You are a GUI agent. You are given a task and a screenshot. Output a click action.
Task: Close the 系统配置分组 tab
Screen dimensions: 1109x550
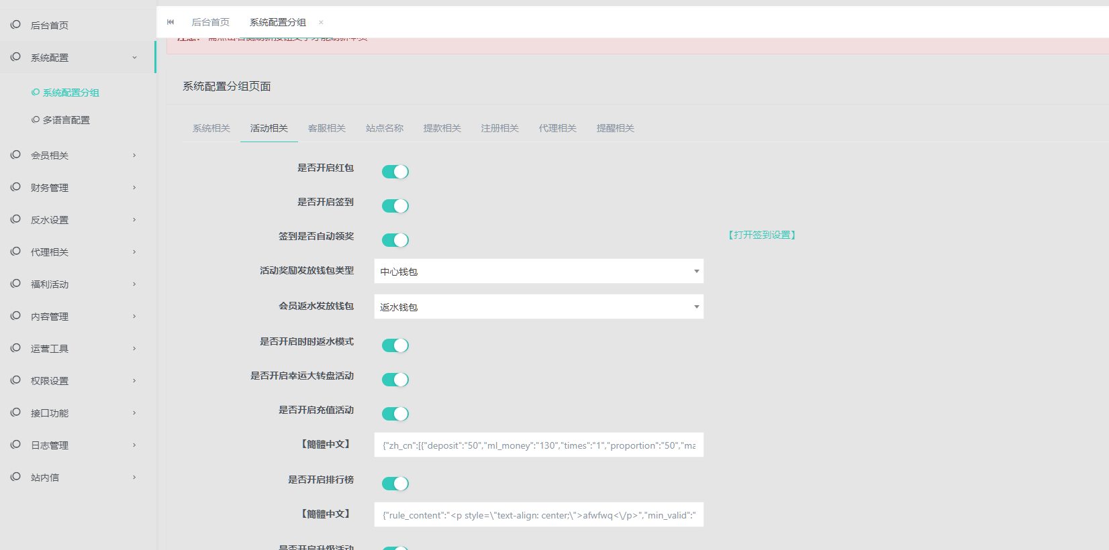coord(321,22)
